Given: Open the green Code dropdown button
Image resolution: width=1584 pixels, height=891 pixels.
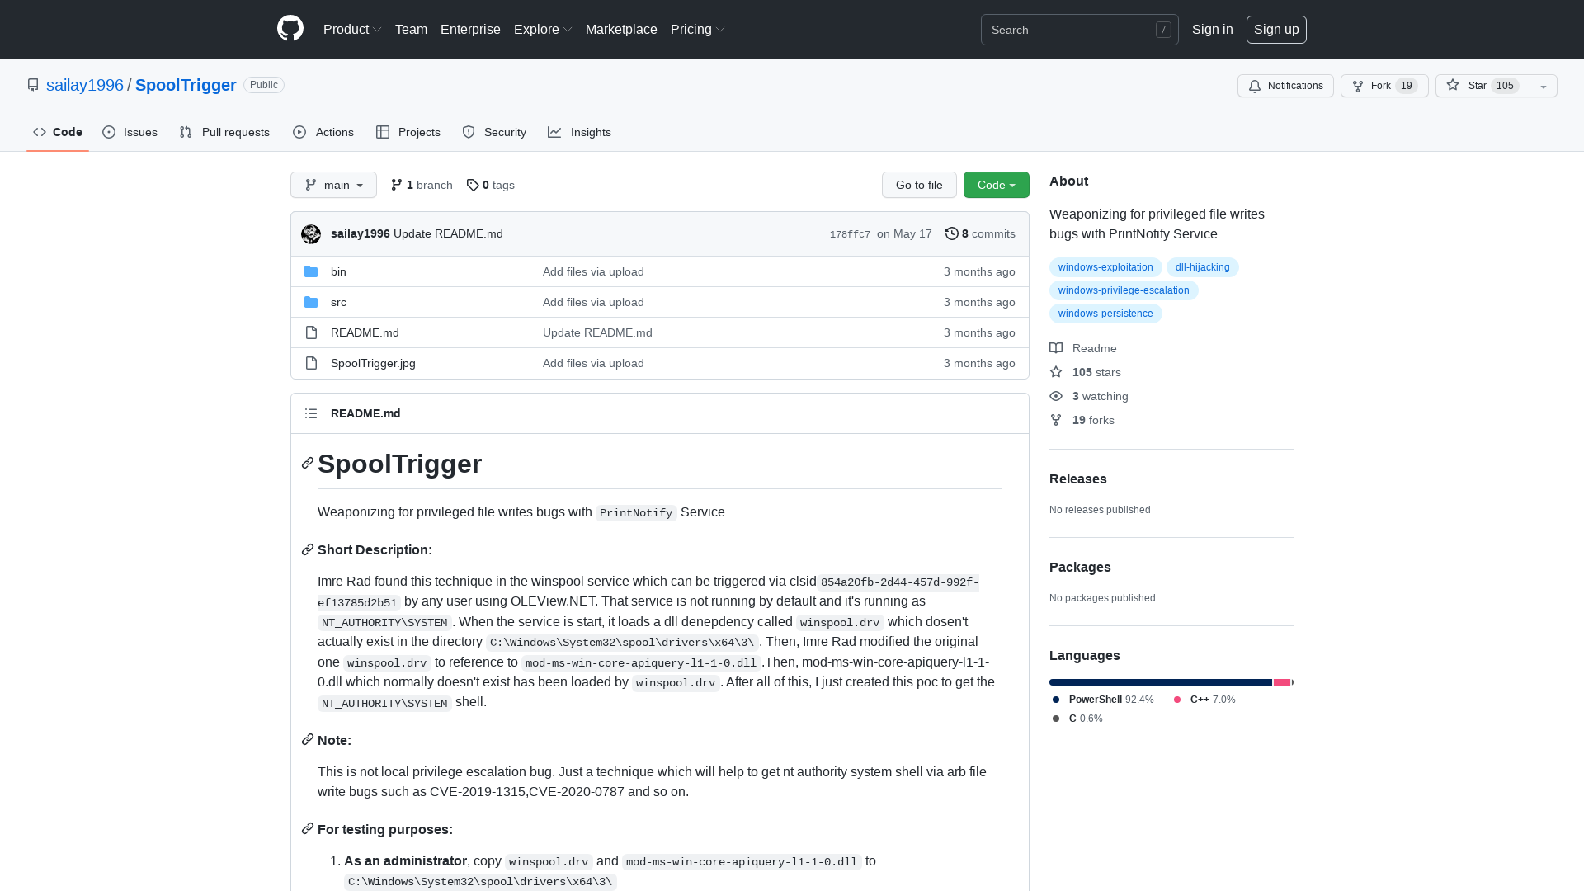Looking at the screenshot, I should [997, 185].
